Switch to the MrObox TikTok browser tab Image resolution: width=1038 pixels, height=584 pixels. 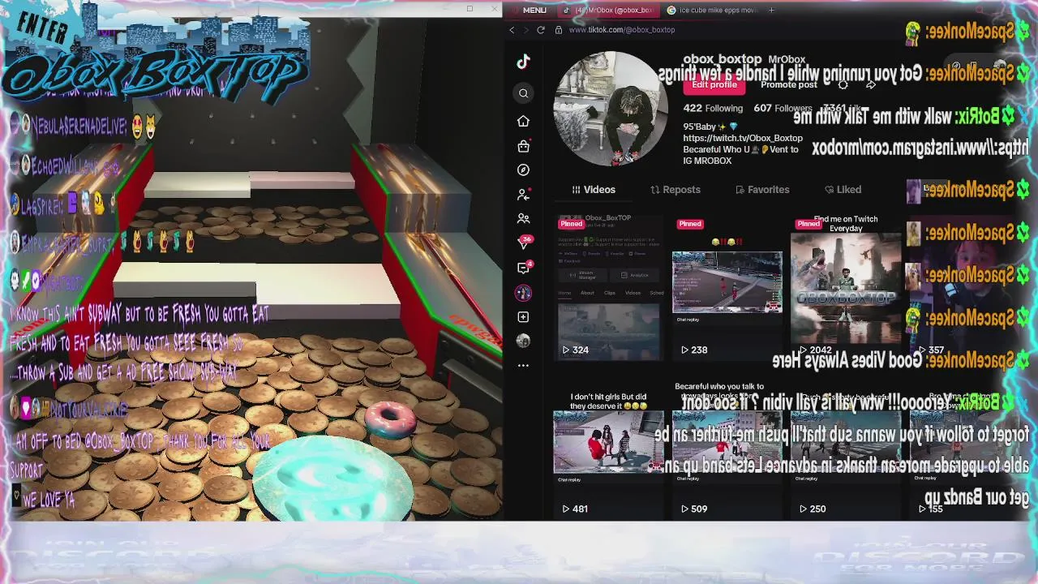[x=610, y=10]
